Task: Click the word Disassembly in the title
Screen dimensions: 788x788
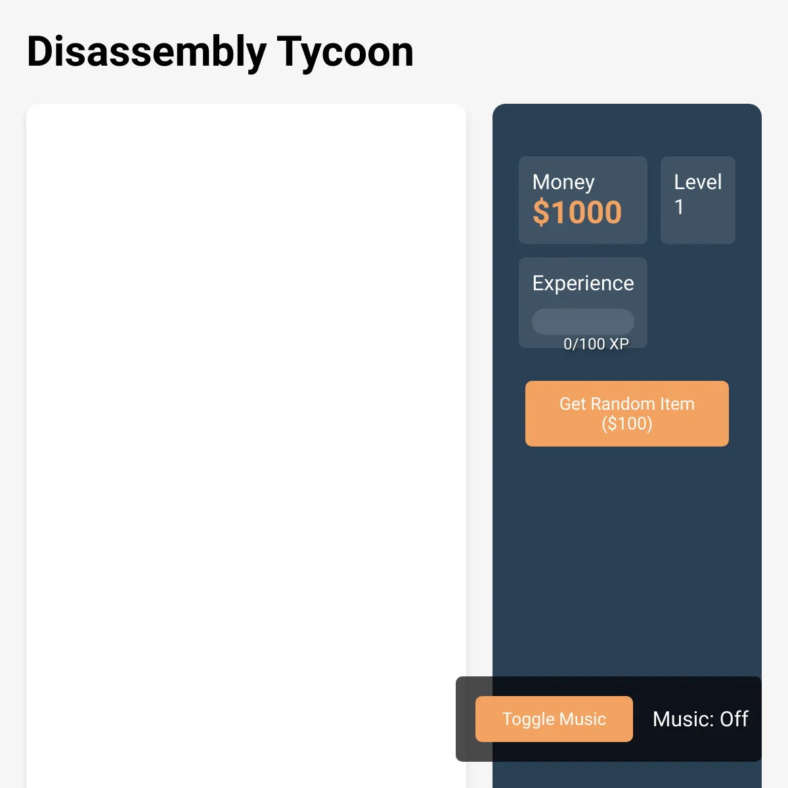Action: [146, 52]
